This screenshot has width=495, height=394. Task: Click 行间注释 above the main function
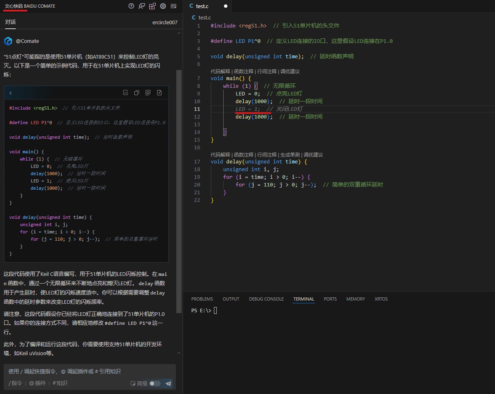coord(267,71)
